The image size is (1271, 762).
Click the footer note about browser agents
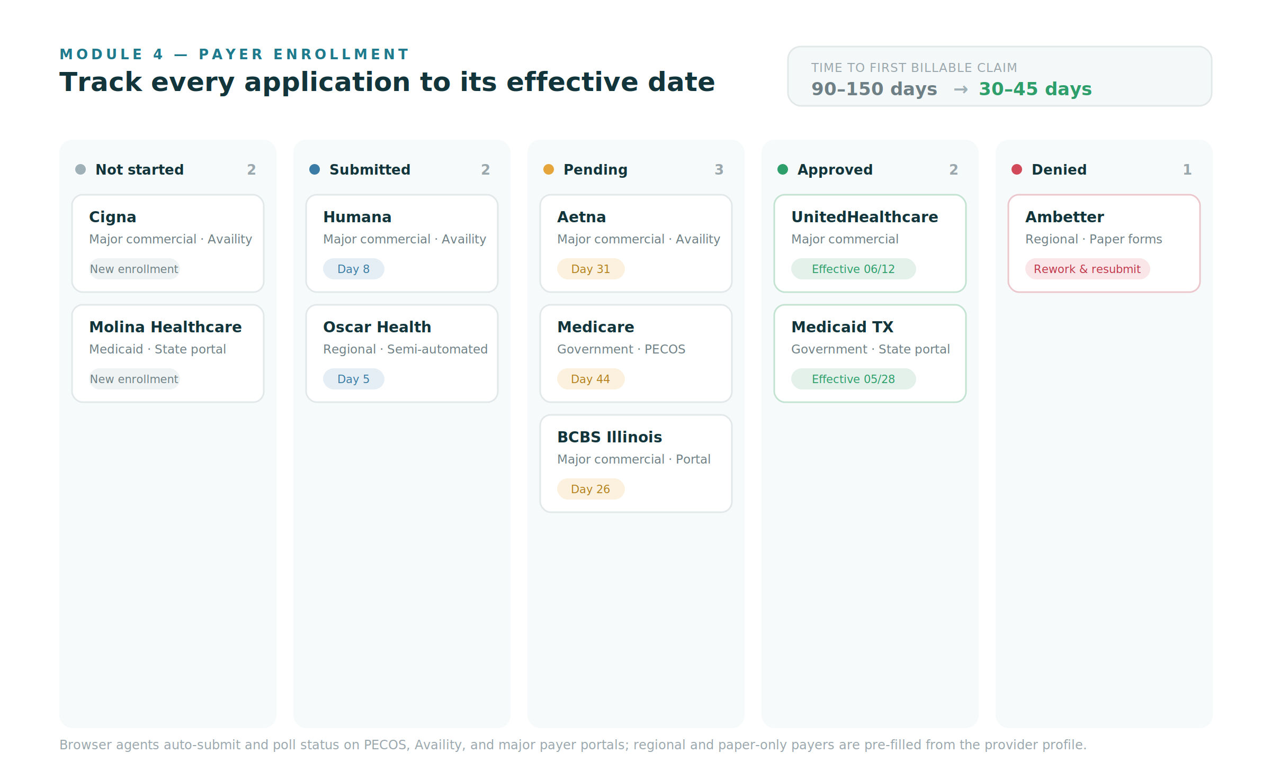coord(573,745)
